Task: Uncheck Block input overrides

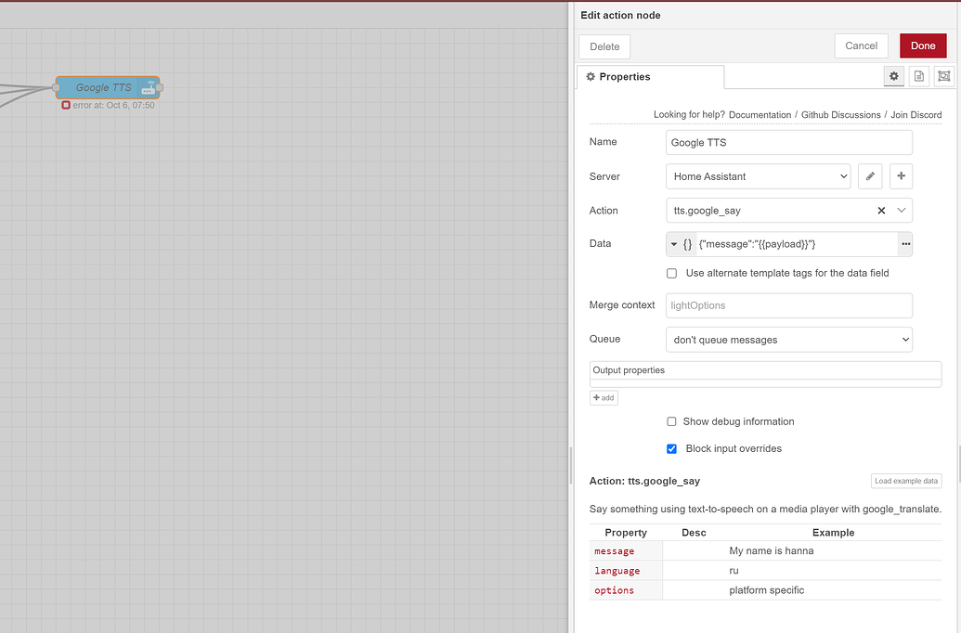Action: pyautogui.click(x=671, y=448)
